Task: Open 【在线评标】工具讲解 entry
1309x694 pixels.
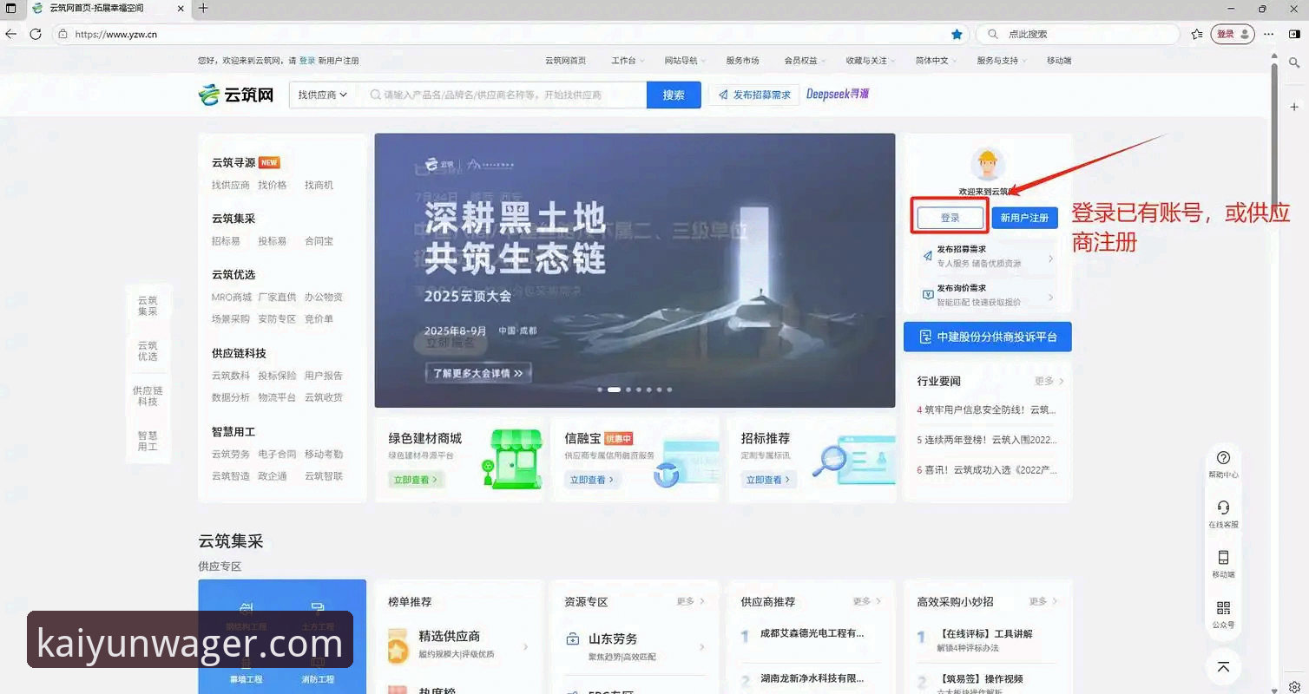Action: point(986,633)
